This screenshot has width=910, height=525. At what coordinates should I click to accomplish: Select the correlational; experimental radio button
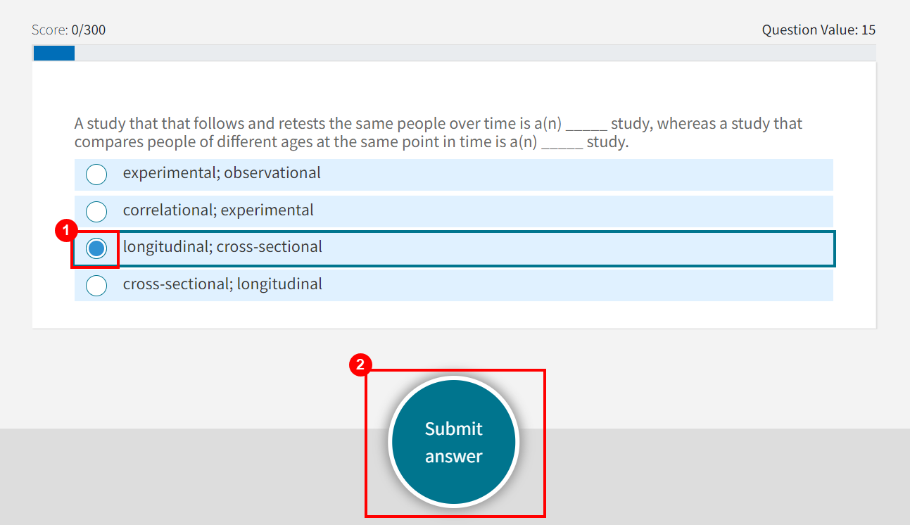coord(96,211)
